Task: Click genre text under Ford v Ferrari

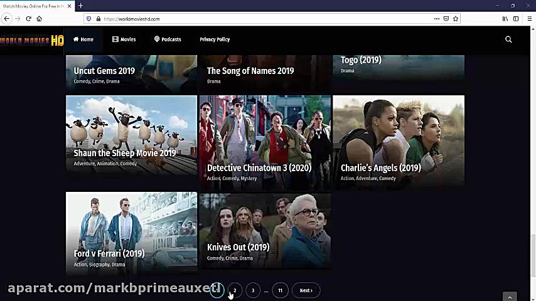Action: click(99, 265)
